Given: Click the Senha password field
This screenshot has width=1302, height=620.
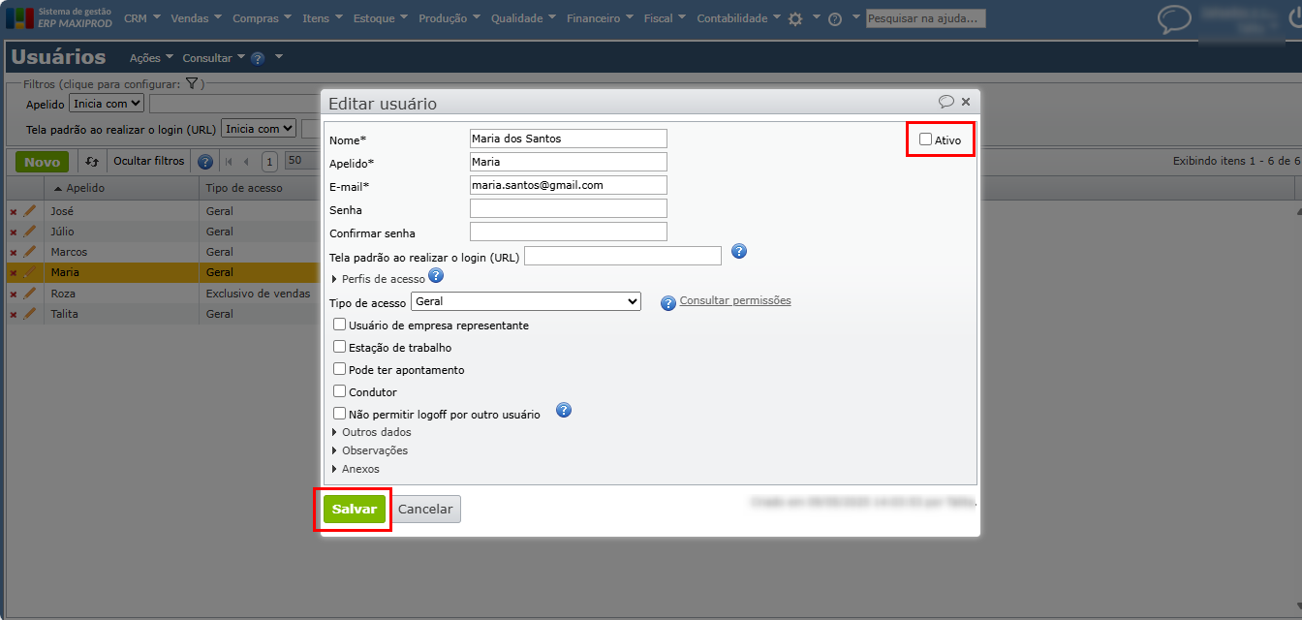Looking at the screenshot, I should 569,208.
